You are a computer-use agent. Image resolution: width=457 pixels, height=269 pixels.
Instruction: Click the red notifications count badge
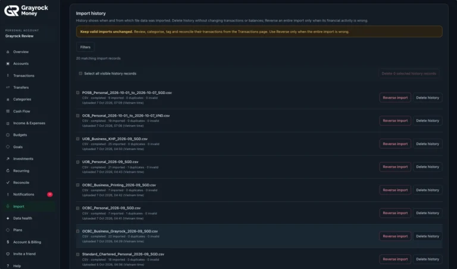[50, 195]
